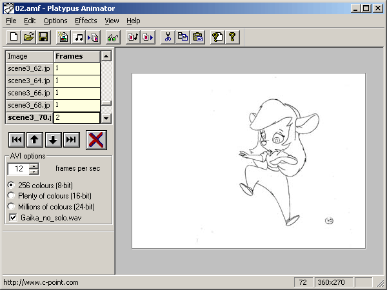Click the Frames cell showing 2
Viewport: 387px width, 290px height.
click(77, 118)
